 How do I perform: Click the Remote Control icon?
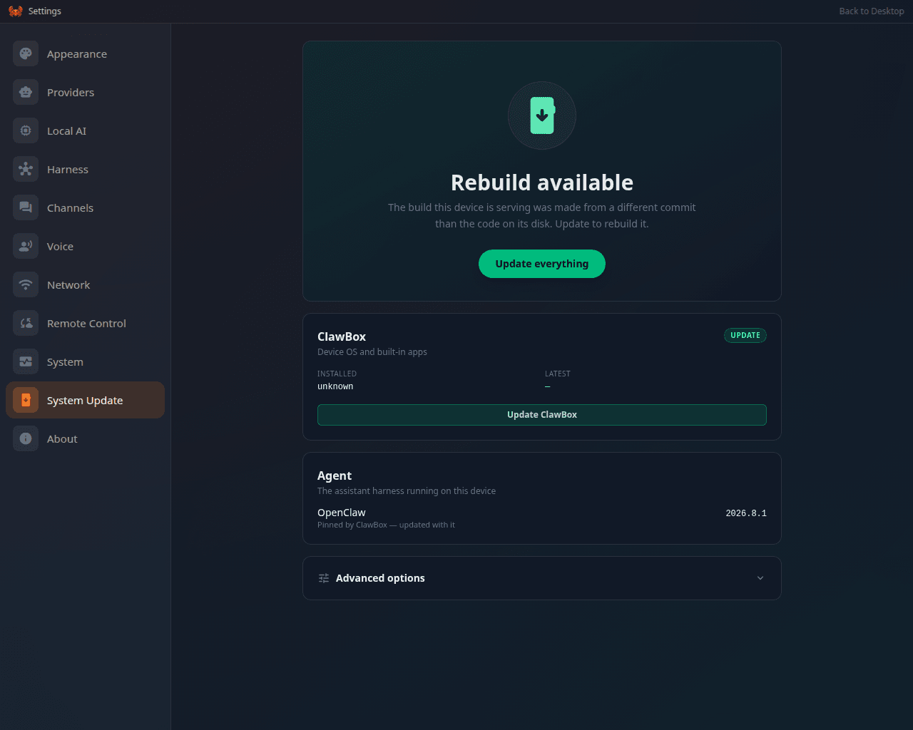pos(26,323)
